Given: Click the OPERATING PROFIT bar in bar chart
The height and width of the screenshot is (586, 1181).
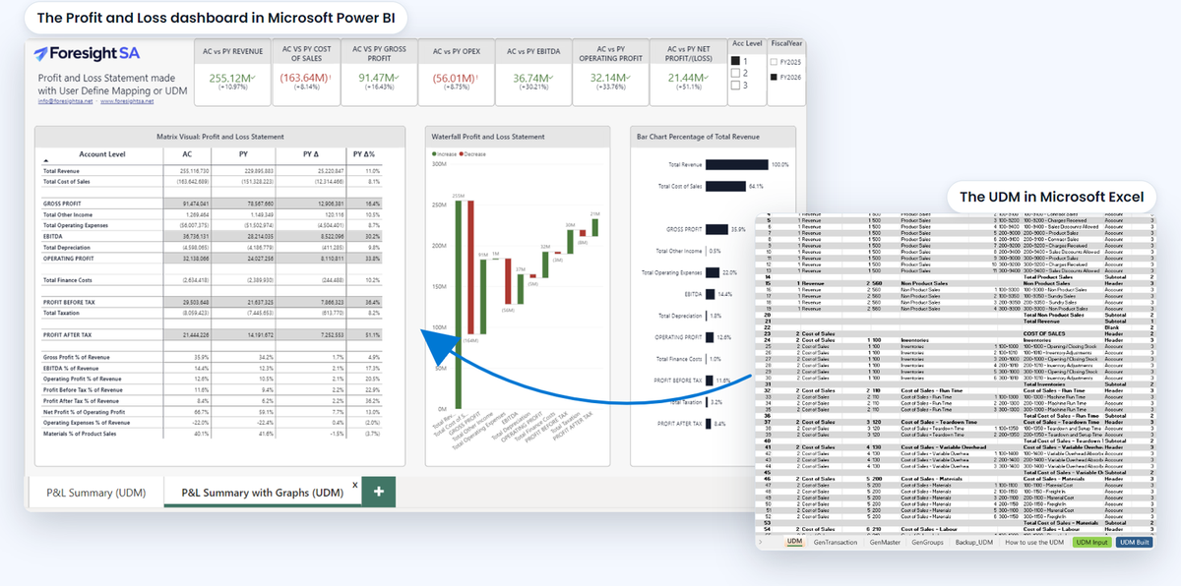Looking at the screenshot, I should pos(710,336).
